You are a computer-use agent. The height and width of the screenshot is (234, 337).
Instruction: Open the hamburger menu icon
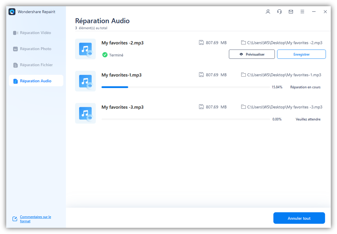[302, 12]
